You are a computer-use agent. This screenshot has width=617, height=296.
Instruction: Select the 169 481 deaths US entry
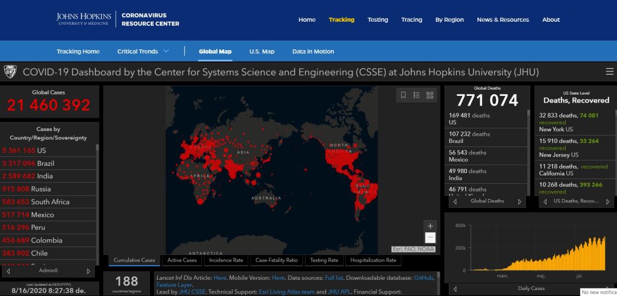tap(486, 119)
